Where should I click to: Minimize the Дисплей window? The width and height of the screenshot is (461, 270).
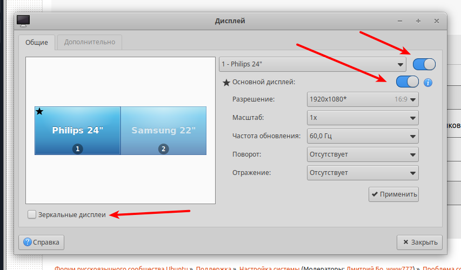coord(400,21)
